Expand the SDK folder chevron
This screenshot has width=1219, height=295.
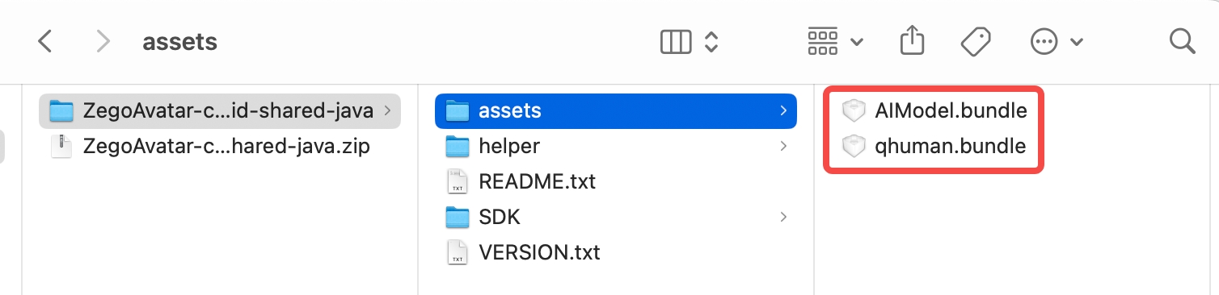[x=783, y=217]
